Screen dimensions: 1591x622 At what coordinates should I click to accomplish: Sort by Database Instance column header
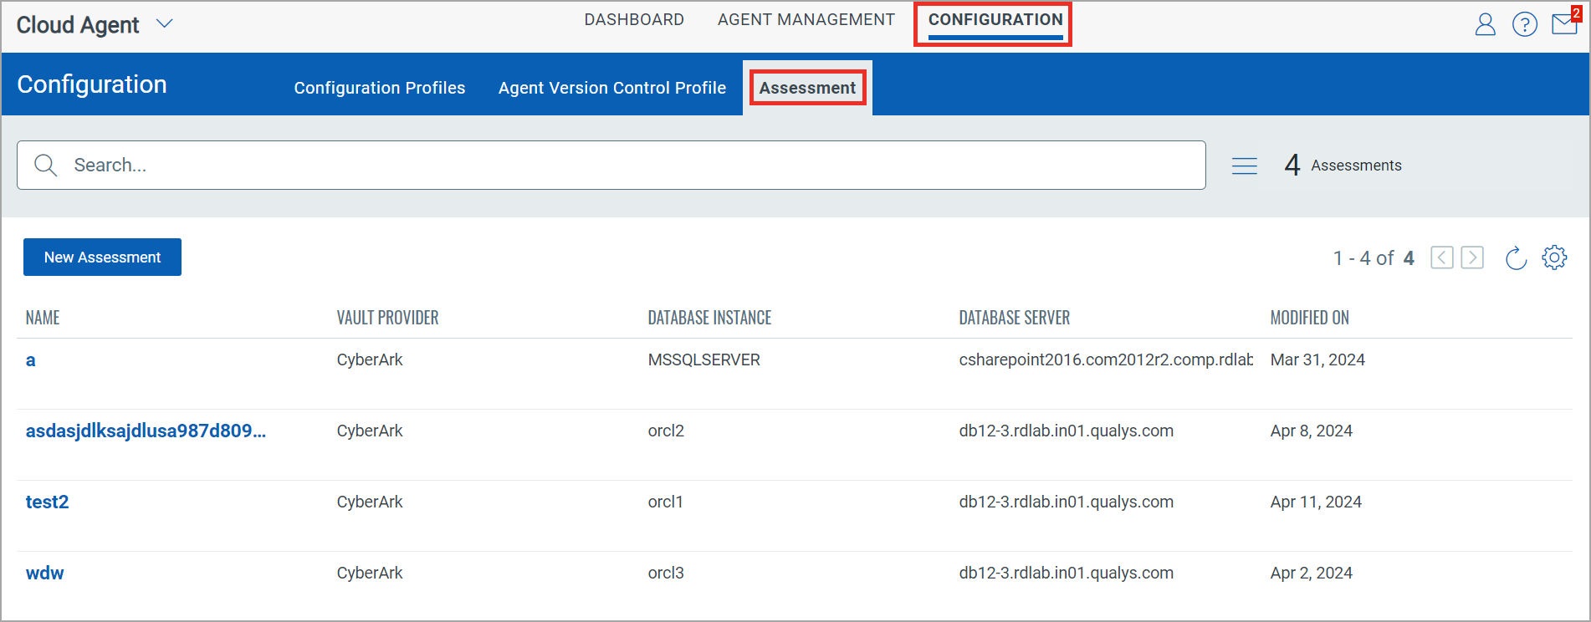pos(709,318)
